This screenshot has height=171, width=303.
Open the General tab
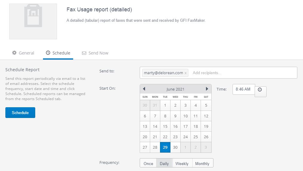[x=23, y=53]
